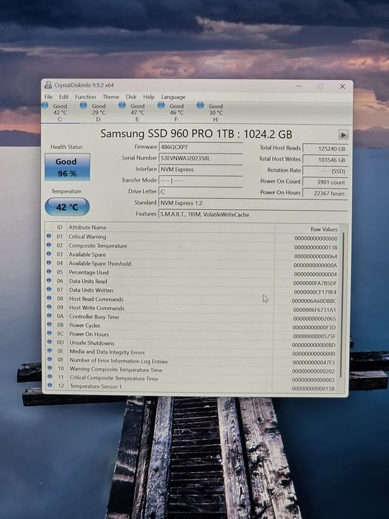389x519 pixels.
Task: Click the Standard field NVM Express 1.2
Action: point(253,203)
